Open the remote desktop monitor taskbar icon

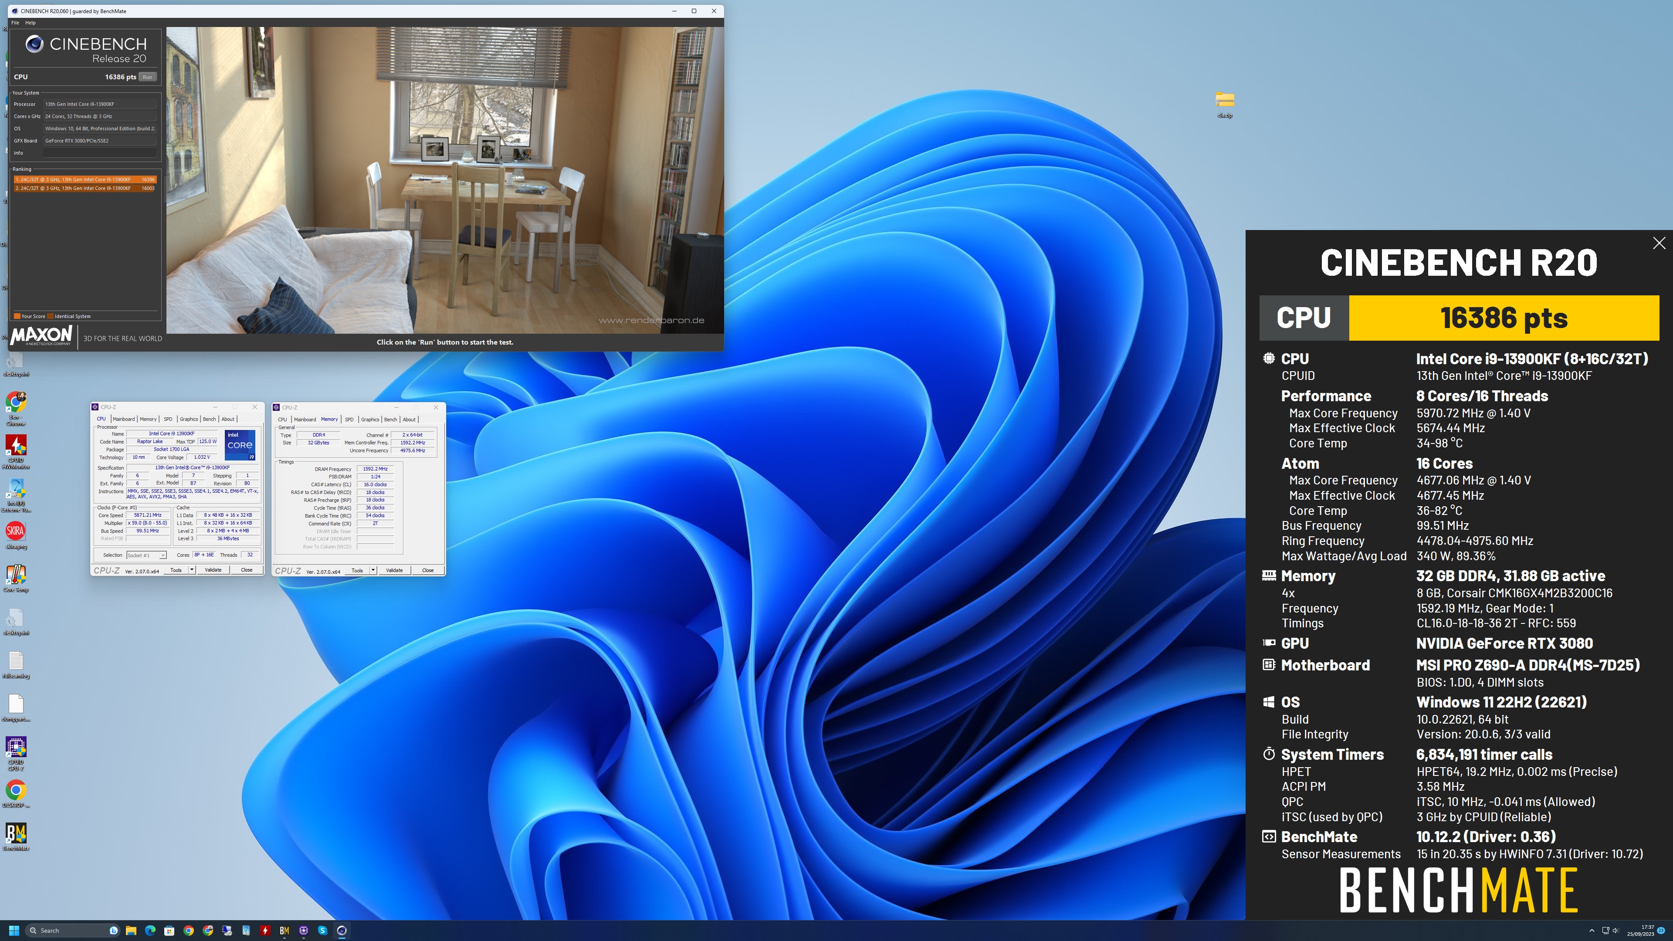pyautogui.click(x=227, y=931)
